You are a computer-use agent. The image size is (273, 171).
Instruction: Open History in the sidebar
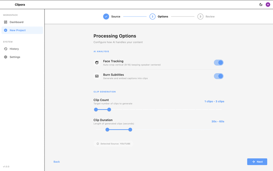[x=14, y=49]
